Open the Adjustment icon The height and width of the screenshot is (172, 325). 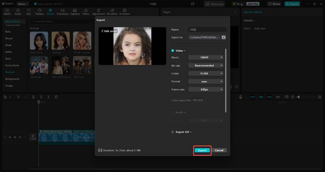(x=99, y=12)
